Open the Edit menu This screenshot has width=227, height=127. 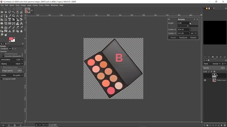point(6,5)
